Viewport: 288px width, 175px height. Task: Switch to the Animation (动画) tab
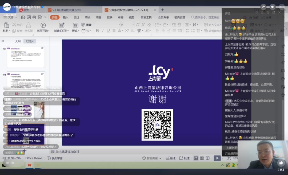click(x=98, y=17)
